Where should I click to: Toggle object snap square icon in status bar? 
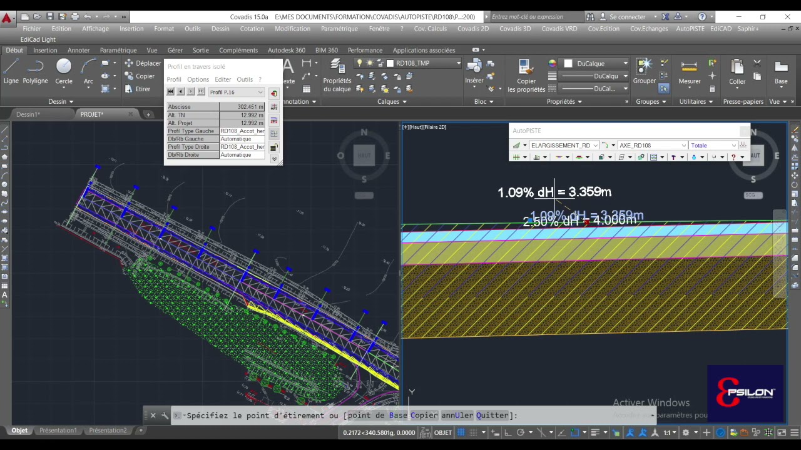click(575, 432)
